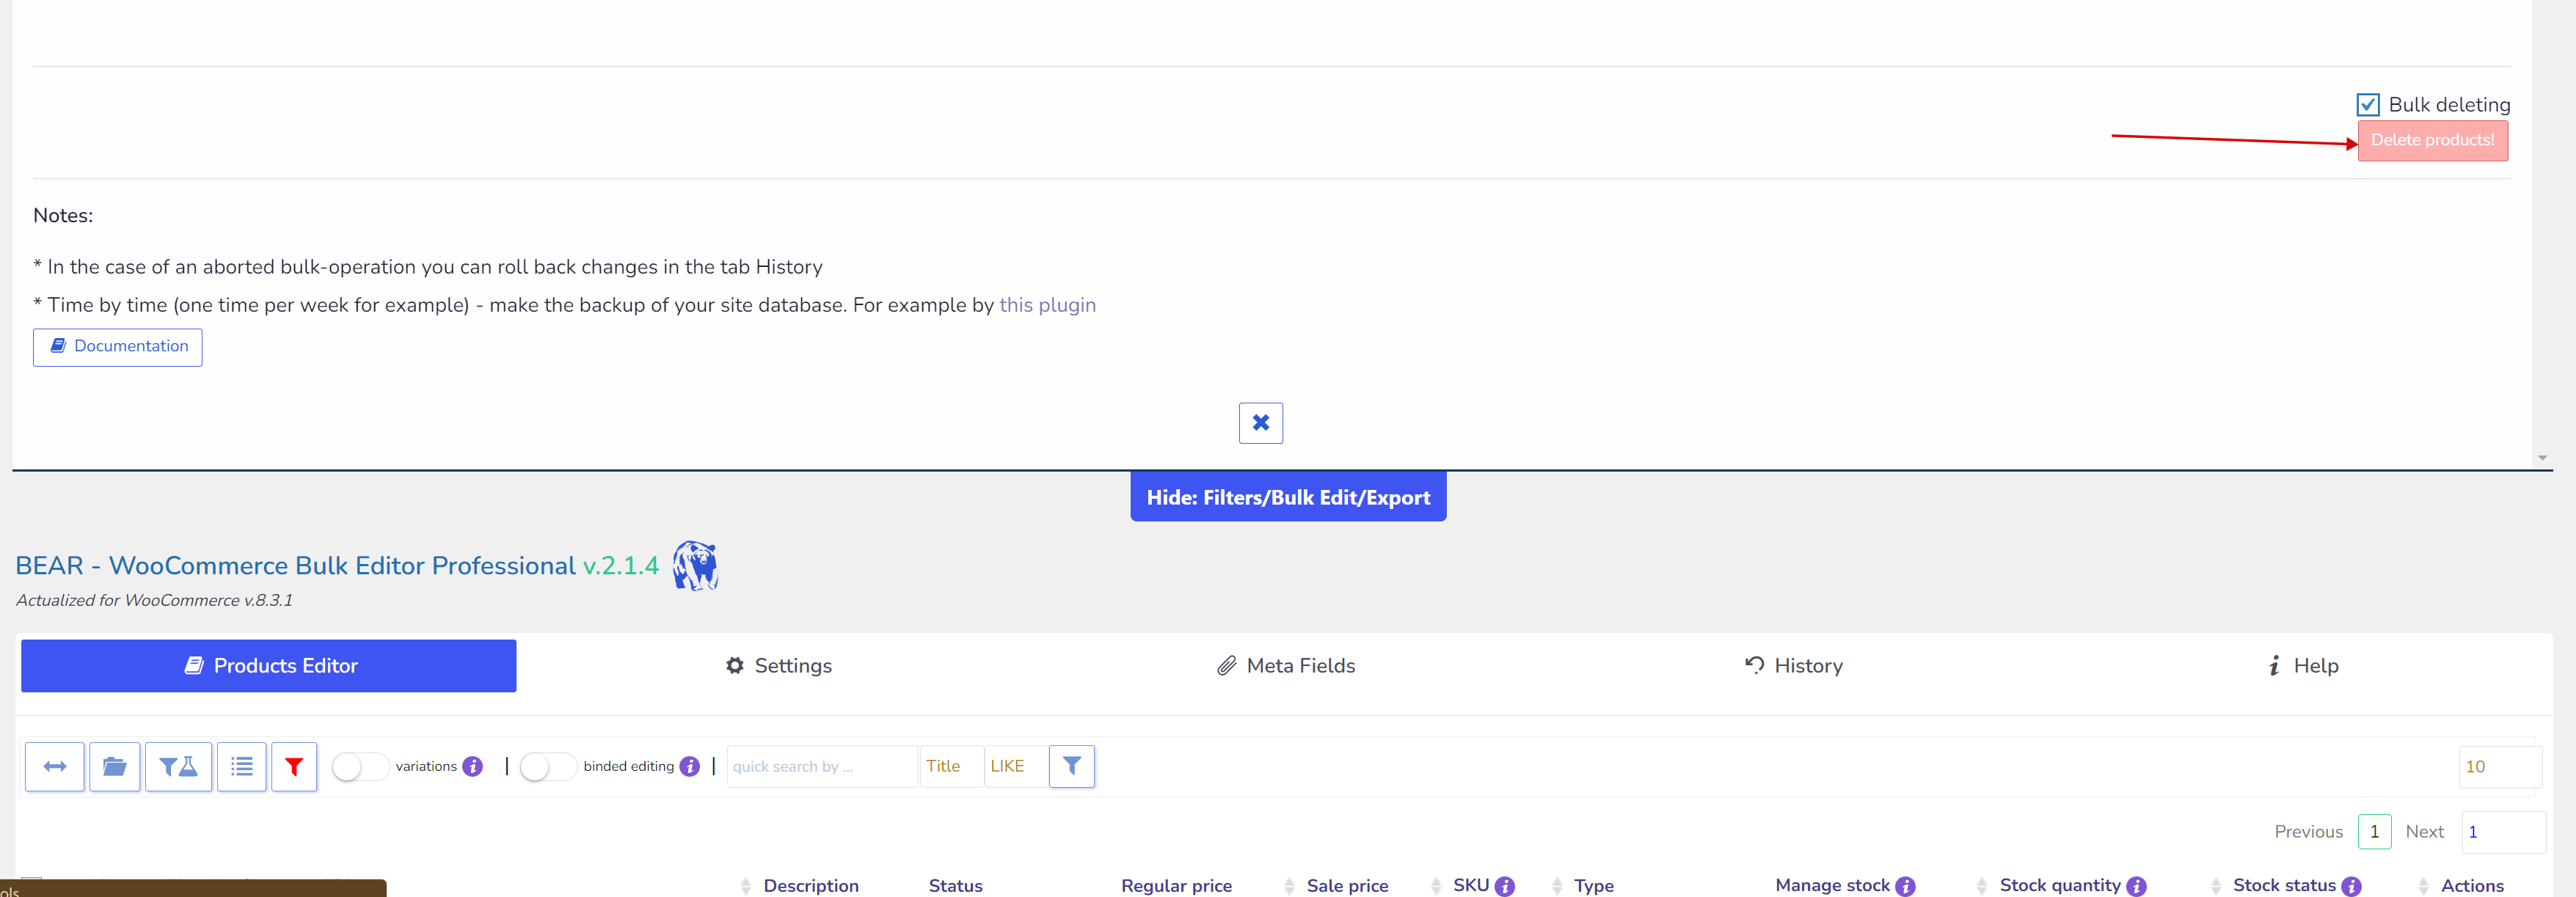Click the info icon beside variations
Image resolution: width=2576 pixels, height=897 pixels.
tap(473, 766)
